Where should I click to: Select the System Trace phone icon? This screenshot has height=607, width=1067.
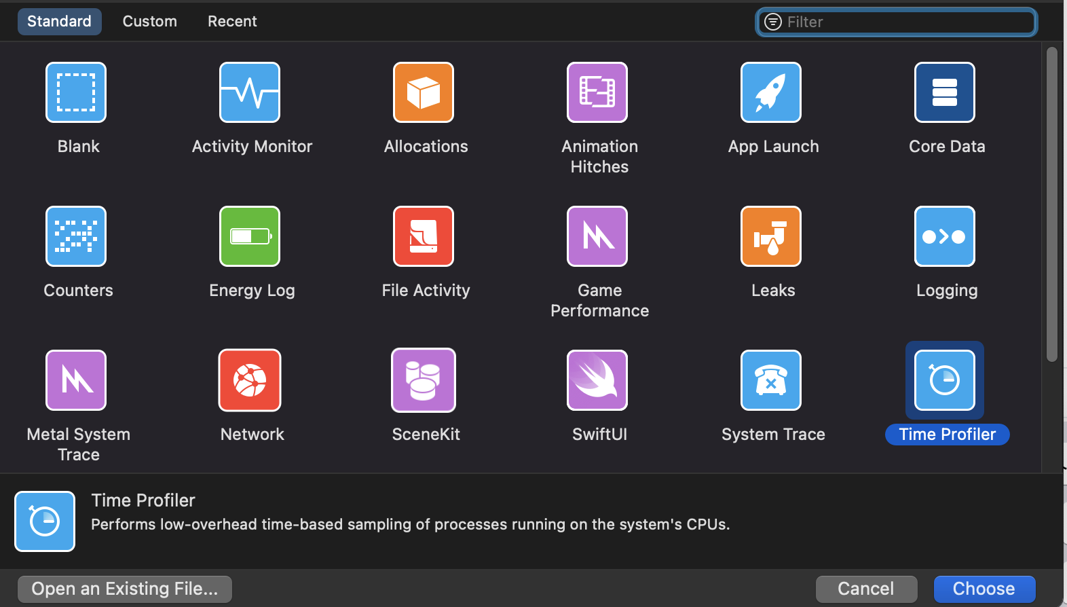coord(771,380)
